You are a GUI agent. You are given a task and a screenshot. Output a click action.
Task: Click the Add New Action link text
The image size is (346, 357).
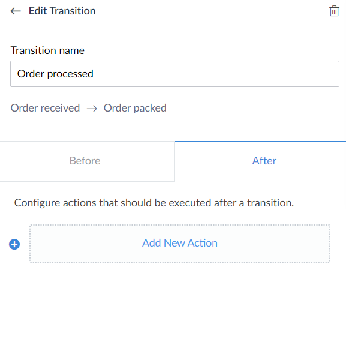180,243
